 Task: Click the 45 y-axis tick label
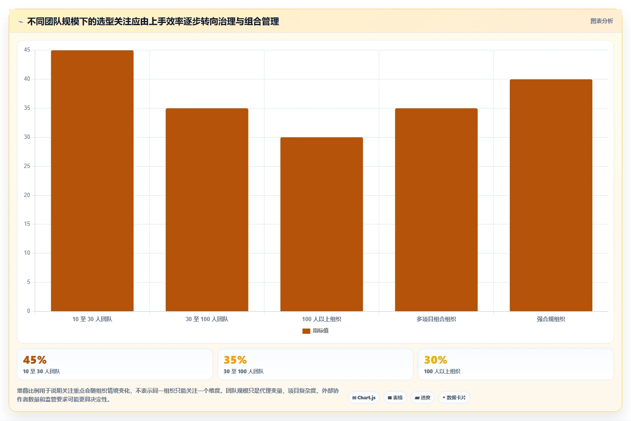click(x=27, y=50)
